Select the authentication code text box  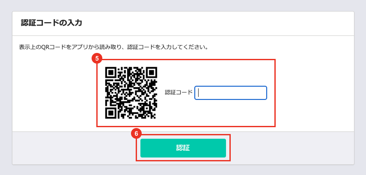(x=231, y=93)
